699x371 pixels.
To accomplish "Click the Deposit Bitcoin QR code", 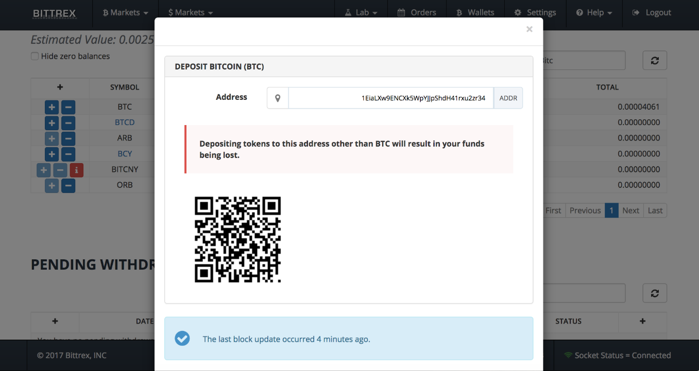I will click(237, 239).
